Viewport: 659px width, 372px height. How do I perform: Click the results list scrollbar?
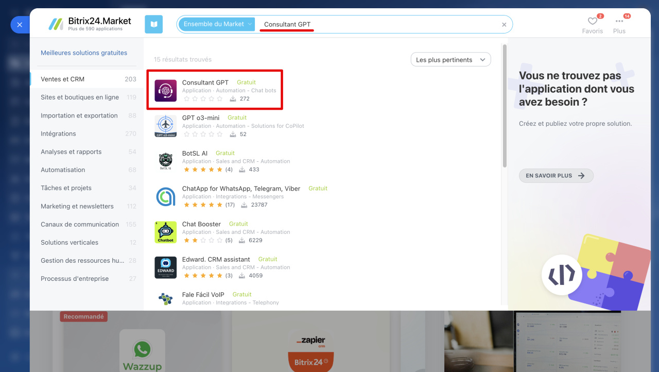point(505,106)
